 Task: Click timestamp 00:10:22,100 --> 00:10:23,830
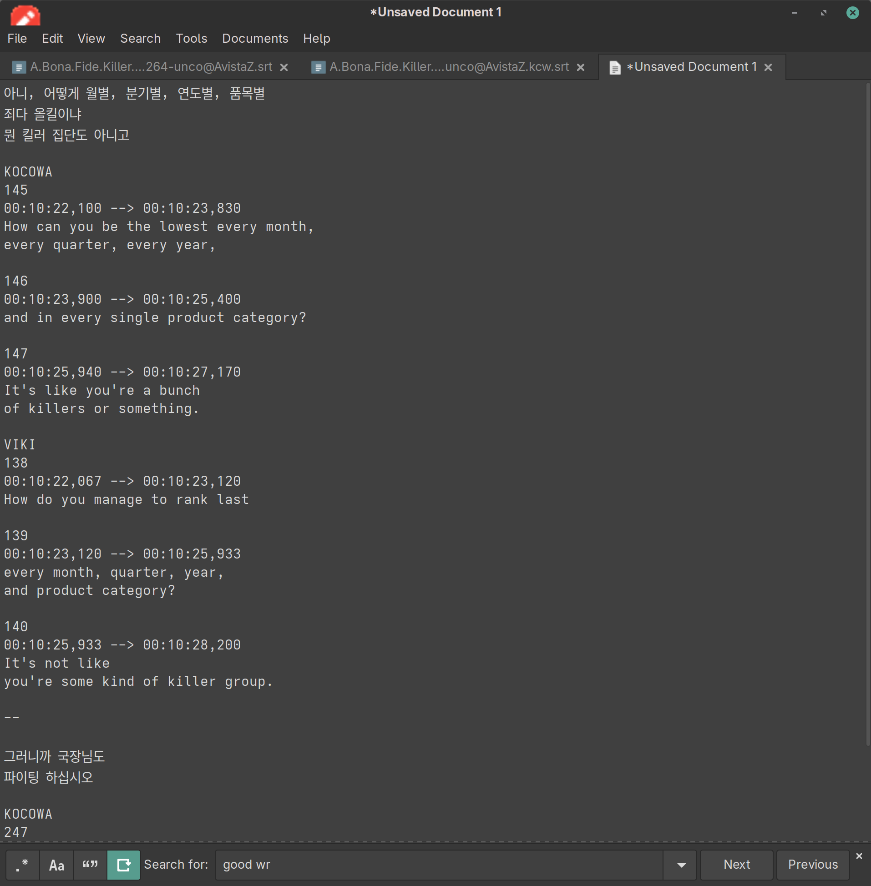(122, 208)
